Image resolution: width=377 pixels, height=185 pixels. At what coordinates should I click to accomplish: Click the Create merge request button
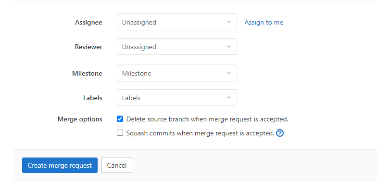60,166
